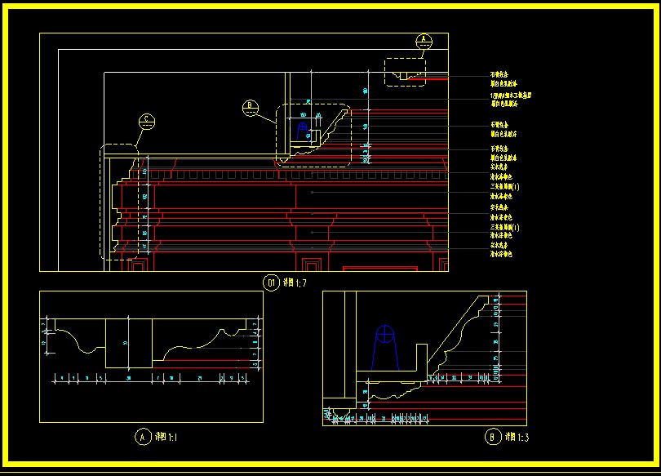Select the 30 dimension inside detail A block

125,343
